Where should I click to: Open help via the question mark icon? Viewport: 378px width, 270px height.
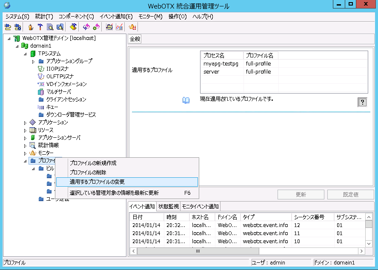pos(362,102)
